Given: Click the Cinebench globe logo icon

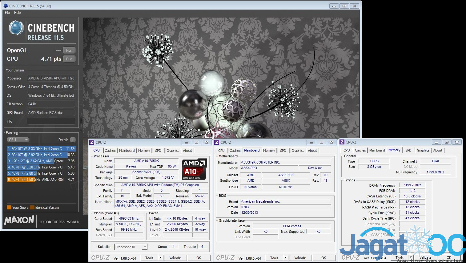Looking at the screenshot, I should (x=16, y=28).
